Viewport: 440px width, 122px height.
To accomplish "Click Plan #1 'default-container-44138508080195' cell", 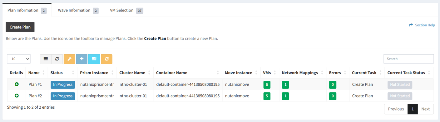I will click(x=188, y=84).
